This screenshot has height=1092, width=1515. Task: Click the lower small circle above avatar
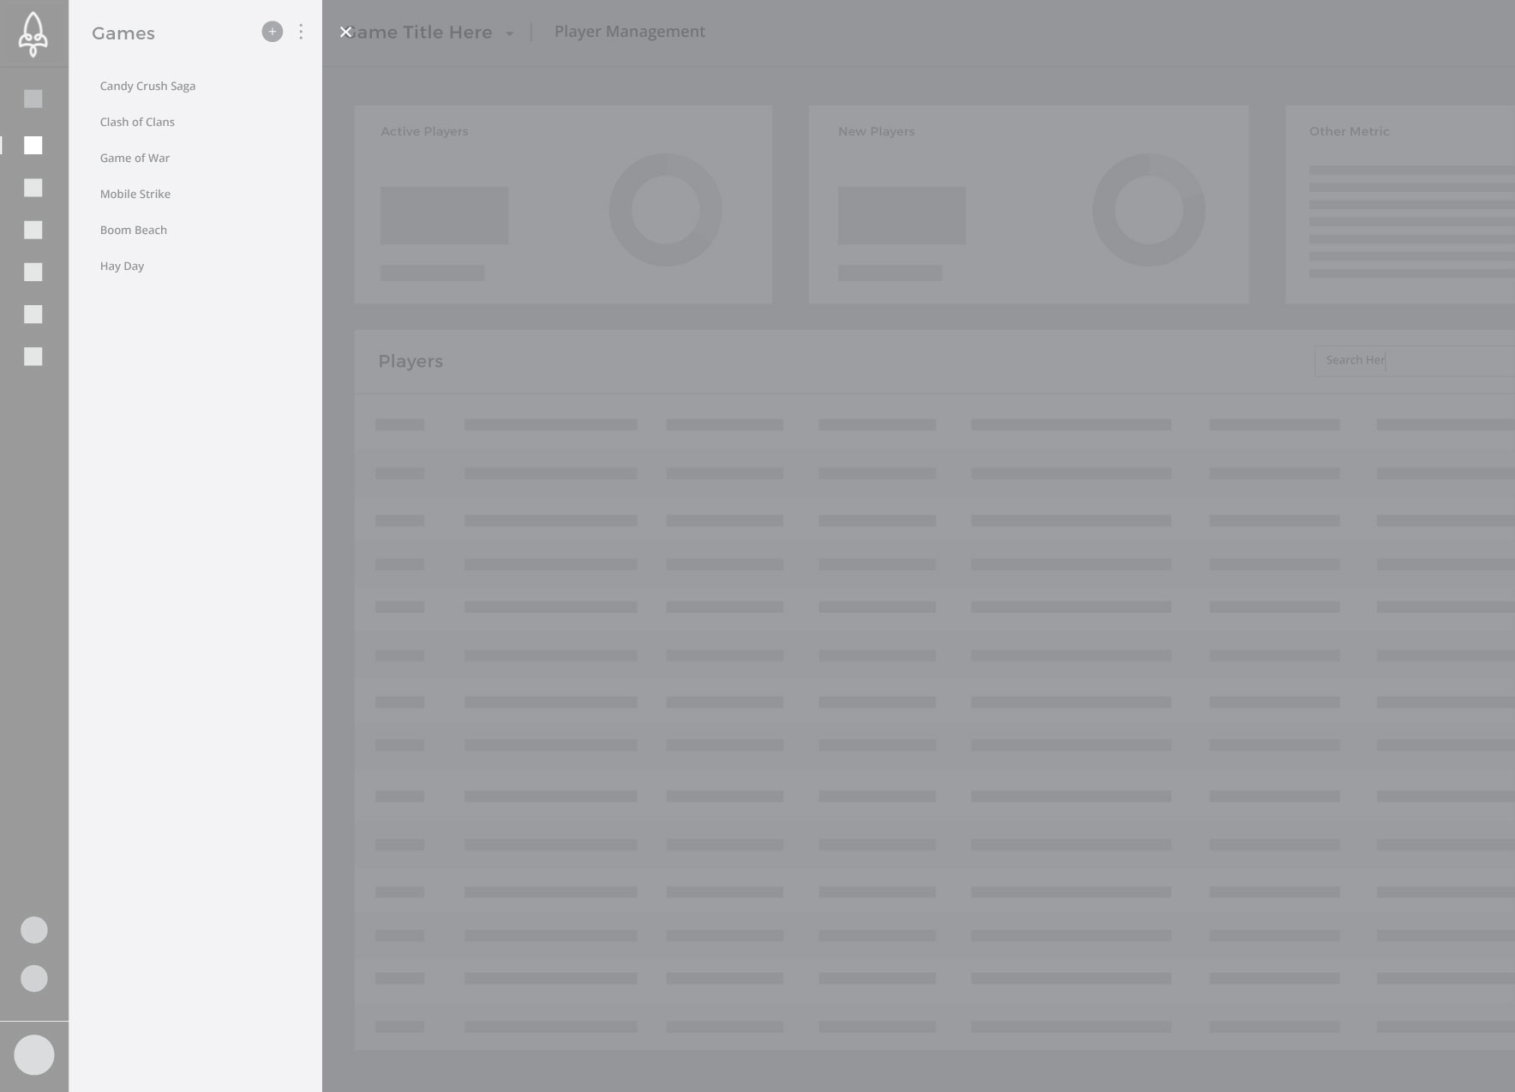coord(34,978)
